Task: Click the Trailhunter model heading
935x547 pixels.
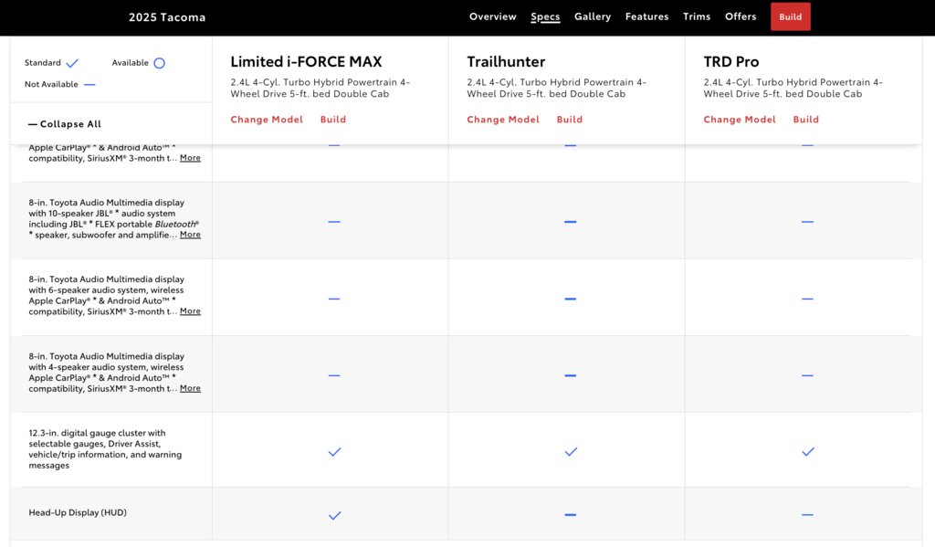Action: tap(506, 61)
